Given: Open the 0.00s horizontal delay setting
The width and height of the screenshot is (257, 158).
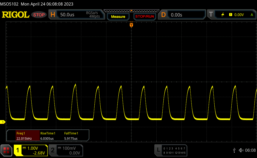Looking at the screenshot, I should pos(176,15).
